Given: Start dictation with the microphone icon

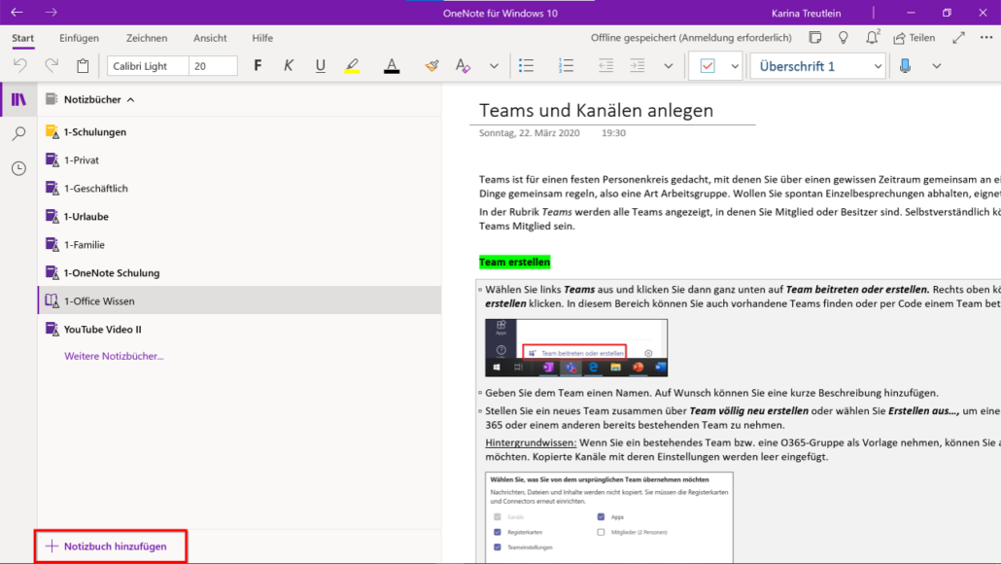Looking at the screenshot, I should (906, 65).
